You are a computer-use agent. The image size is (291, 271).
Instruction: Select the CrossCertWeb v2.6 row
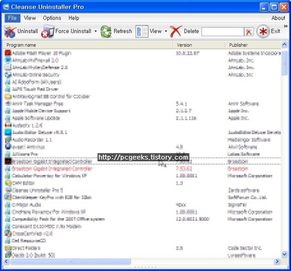142,233
